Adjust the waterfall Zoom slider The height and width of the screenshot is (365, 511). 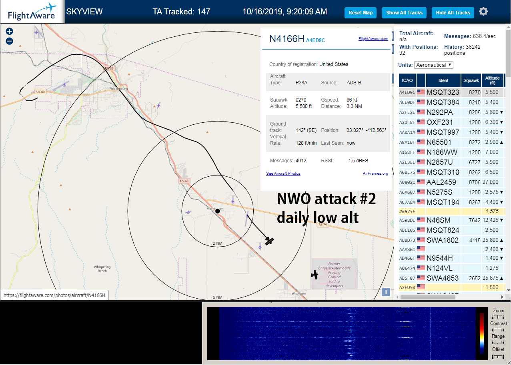(x=498, y=317)
